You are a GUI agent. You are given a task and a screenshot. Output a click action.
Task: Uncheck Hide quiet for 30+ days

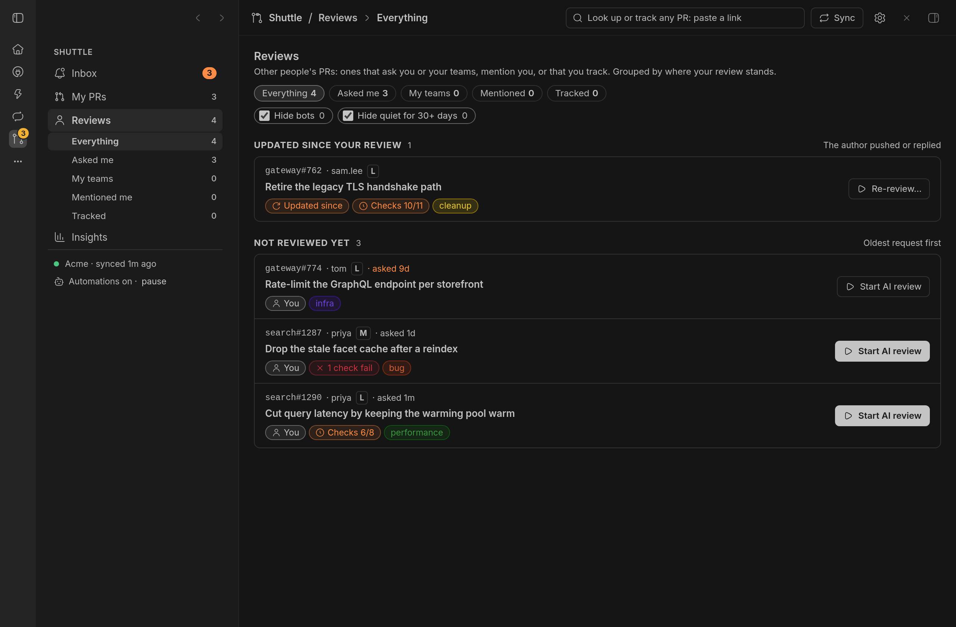[348, 116]
